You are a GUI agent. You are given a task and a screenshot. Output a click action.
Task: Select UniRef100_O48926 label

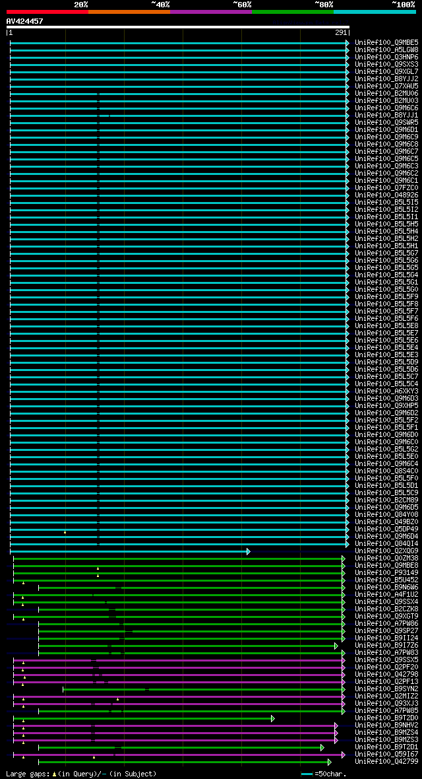pyautogui.click(x=387, y=195)
